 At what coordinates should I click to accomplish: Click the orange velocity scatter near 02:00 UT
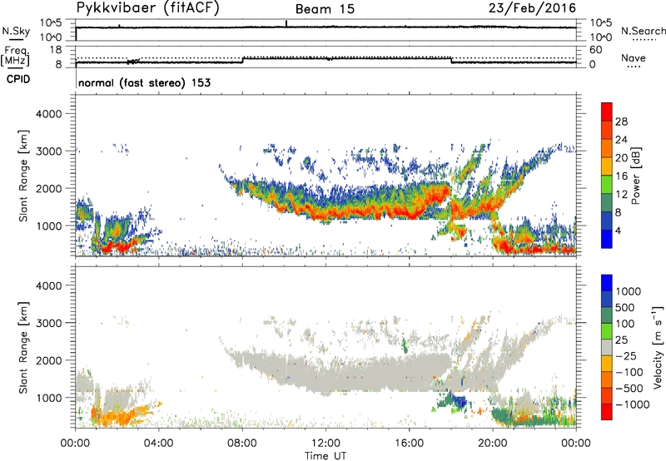click(119, 415)
